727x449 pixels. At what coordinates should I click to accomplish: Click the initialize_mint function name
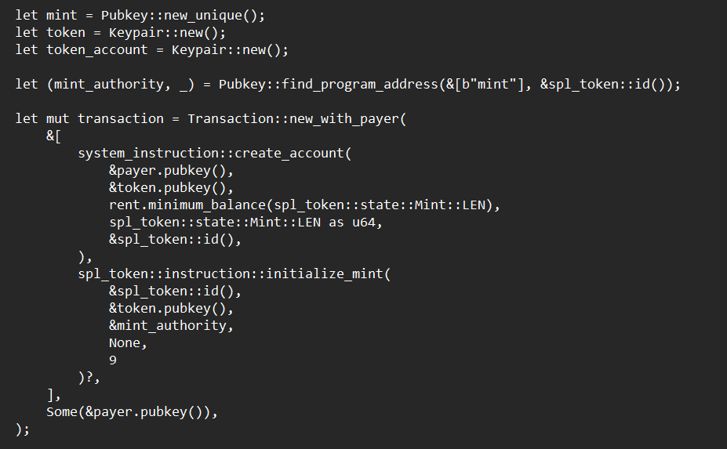pos(324,273)
